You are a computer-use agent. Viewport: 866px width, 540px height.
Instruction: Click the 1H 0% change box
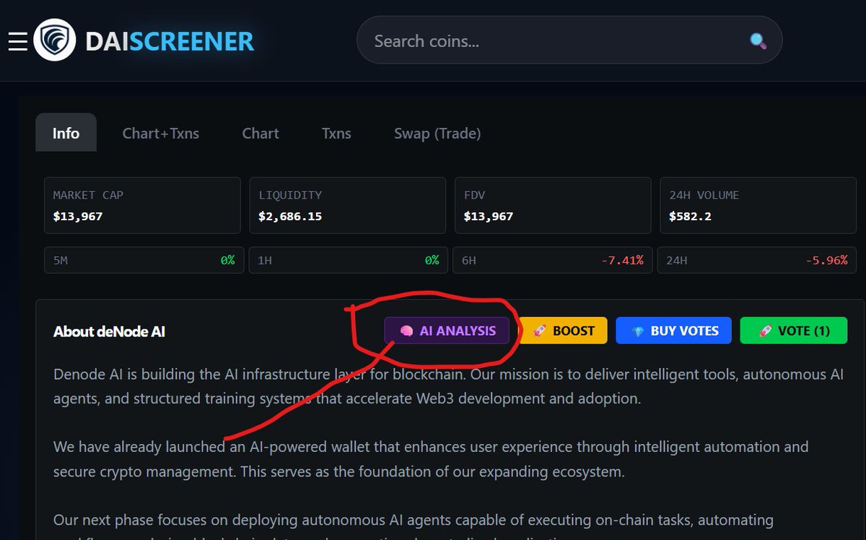point(347,260)
